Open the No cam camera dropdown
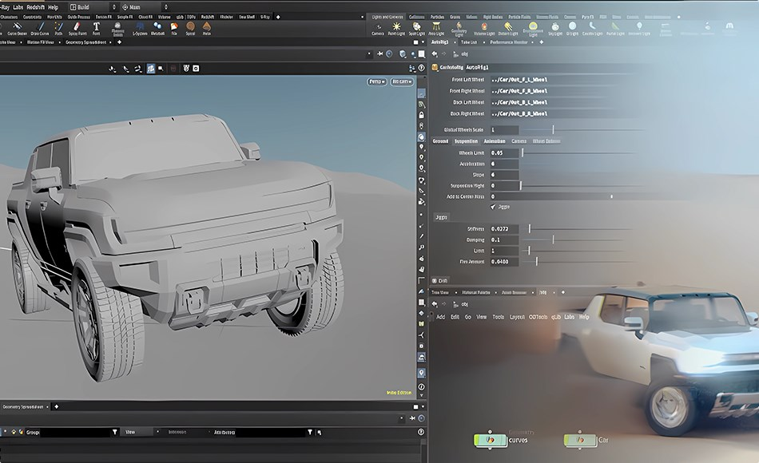Image resolution: width=759 pixels, height=463 pixels. point(401,81)
